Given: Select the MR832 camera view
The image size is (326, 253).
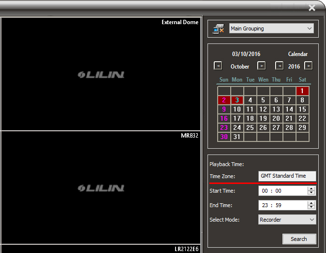Looking at the screenshot, I should [100, 188].
